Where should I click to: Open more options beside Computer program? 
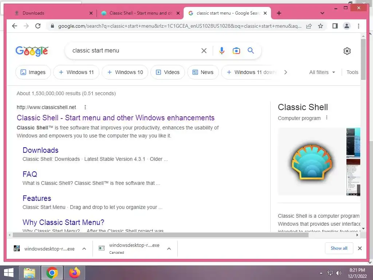[x=327, y=118]
